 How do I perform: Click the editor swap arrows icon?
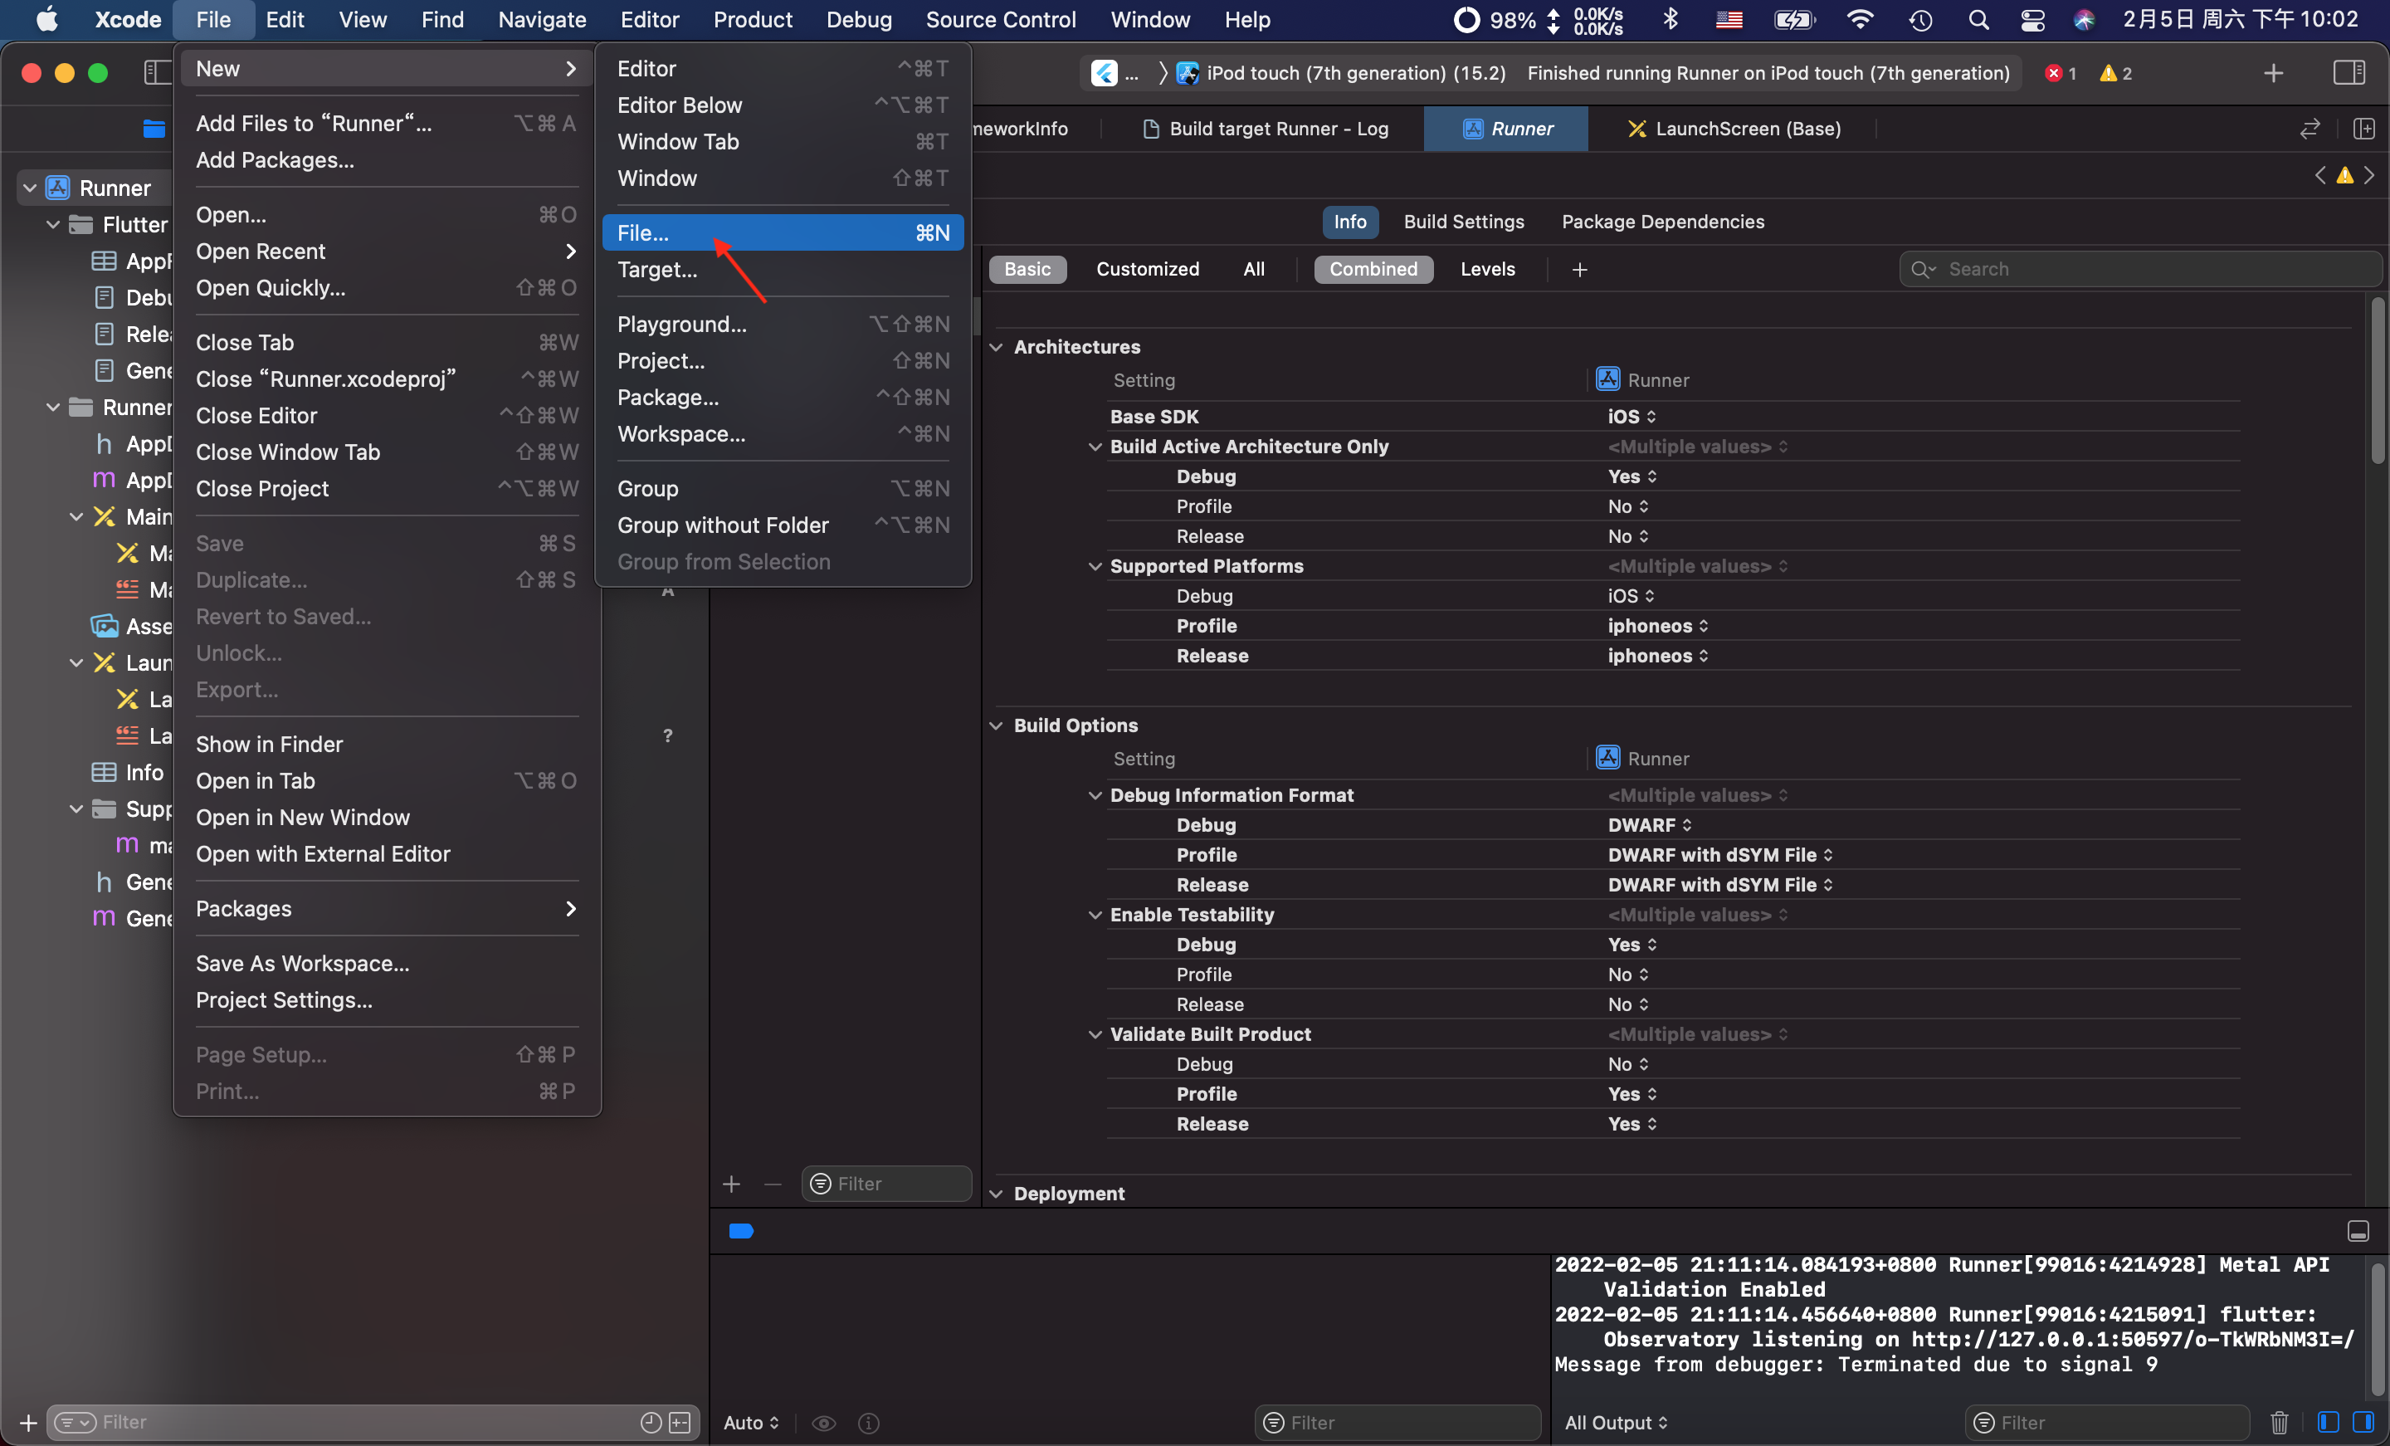2310,128
